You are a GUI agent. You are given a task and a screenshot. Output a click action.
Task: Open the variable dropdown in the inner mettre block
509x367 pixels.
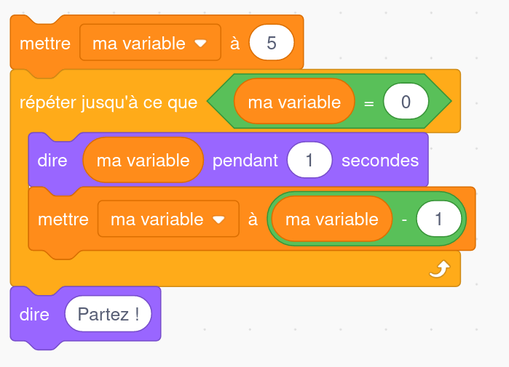168,219
